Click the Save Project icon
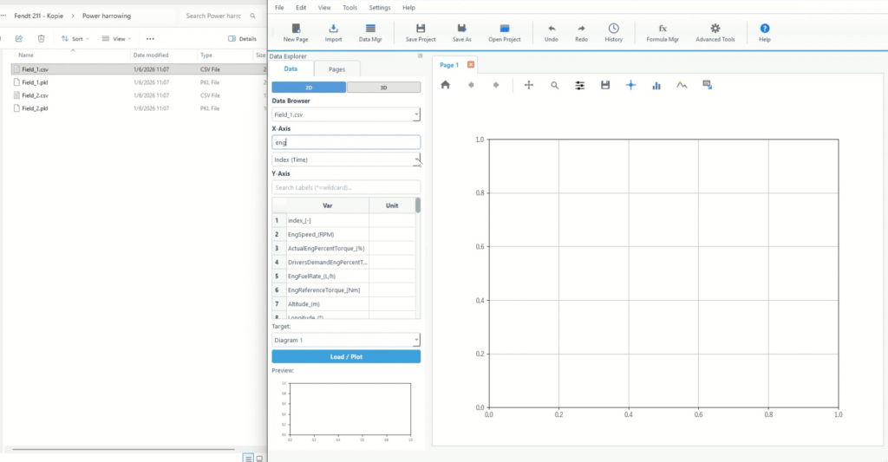The image size is (888, 462). 421,33
